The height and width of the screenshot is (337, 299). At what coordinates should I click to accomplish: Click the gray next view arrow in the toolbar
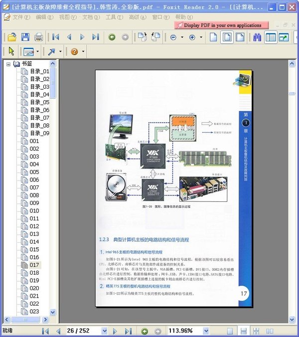pyautogui.click(x=125, y=37)
